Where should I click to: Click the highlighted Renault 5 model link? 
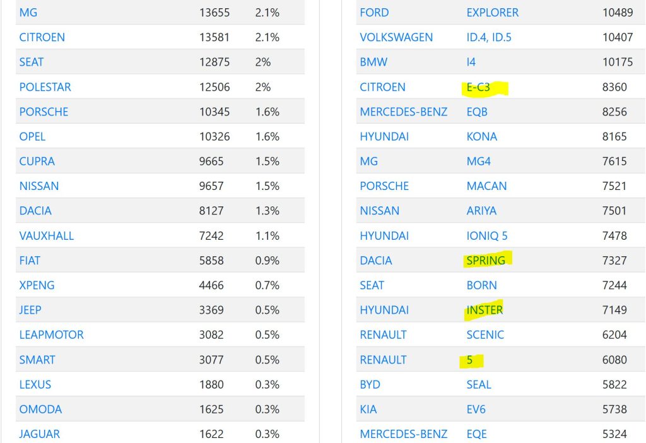470,360
